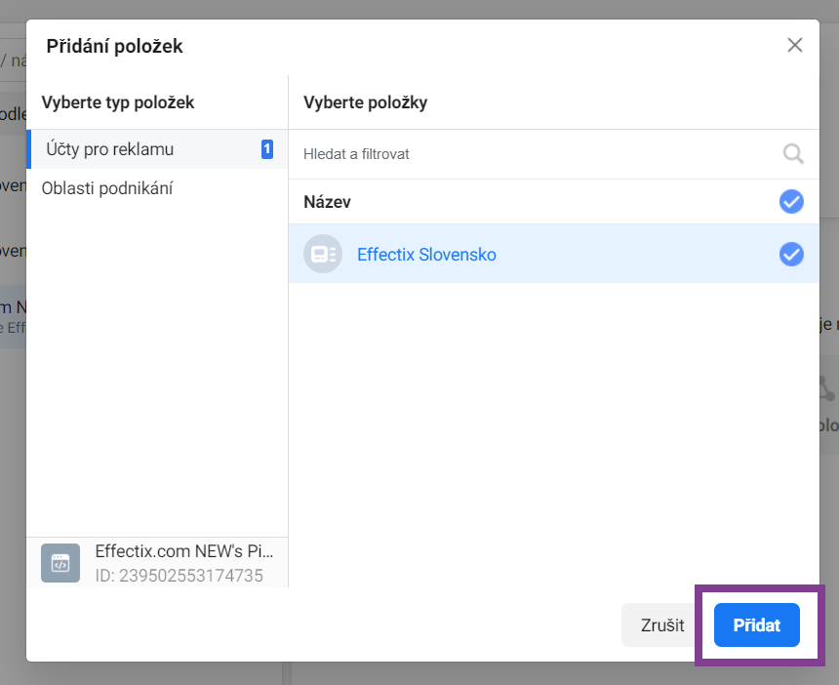Click the magnifying glass search icon

[x=793, y=154]
